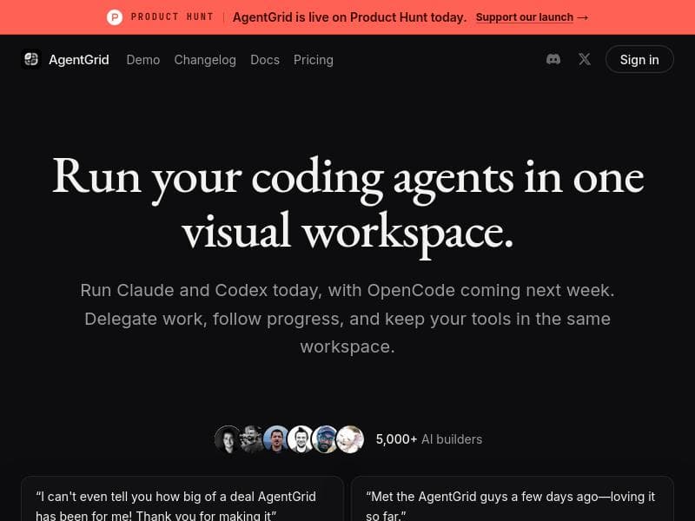Select the fifth builder avatar with cap
695x521 pixels.
click(x=325, y=439)
